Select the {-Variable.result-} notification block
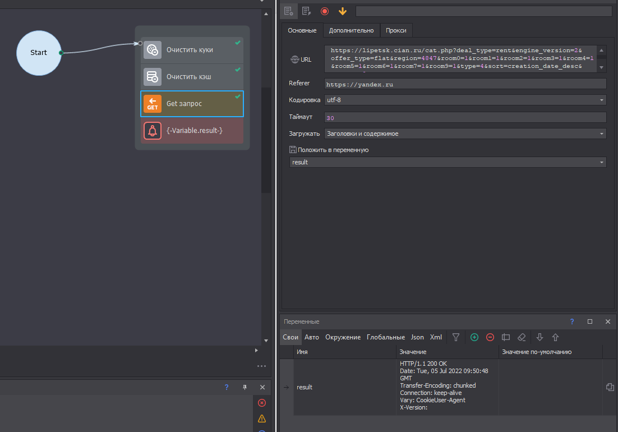 pos(192,131)
